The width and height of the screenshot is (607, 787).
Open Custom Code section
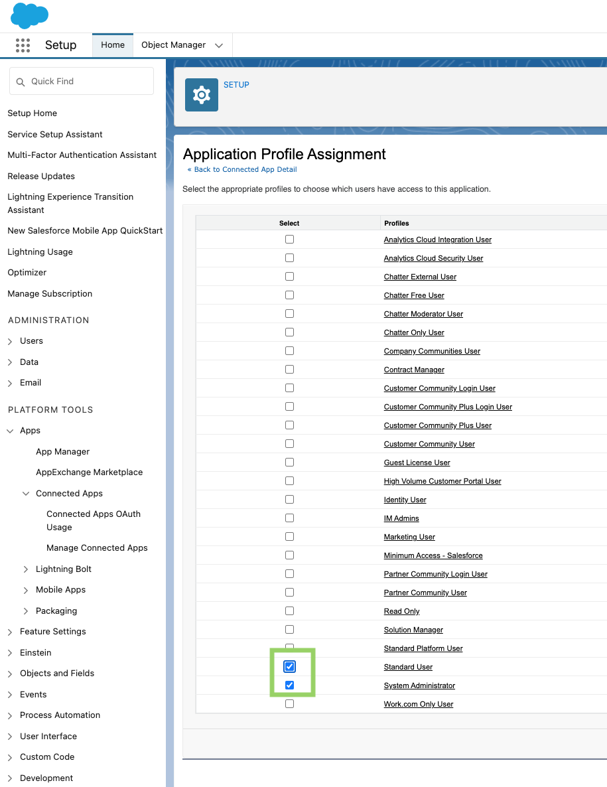point(47,757)
